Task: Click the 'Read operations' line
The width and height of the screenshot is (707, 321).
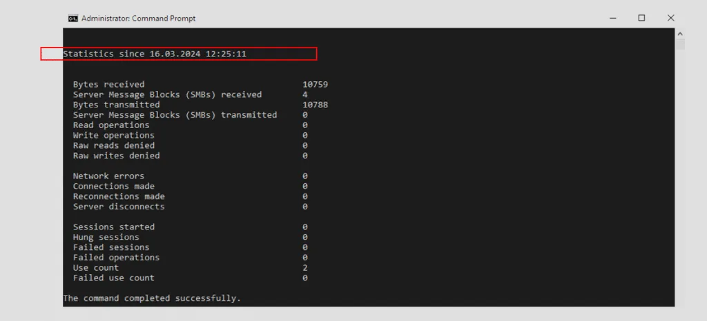Action: pyautogui.click(x=111, y=125)
